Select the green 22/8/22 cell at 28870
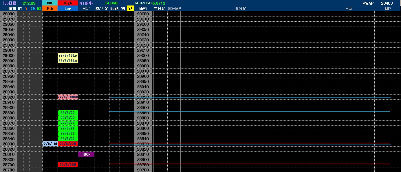 pos(68,123)
